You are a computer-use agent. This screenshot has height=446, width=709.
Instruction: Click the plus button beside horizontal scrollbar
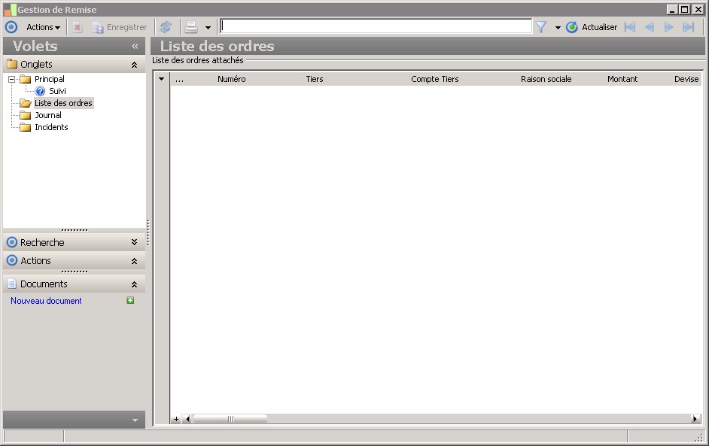click(176, 419)
